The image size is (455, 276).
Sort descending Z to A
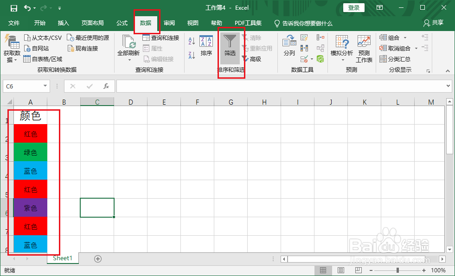click(192, 55)
